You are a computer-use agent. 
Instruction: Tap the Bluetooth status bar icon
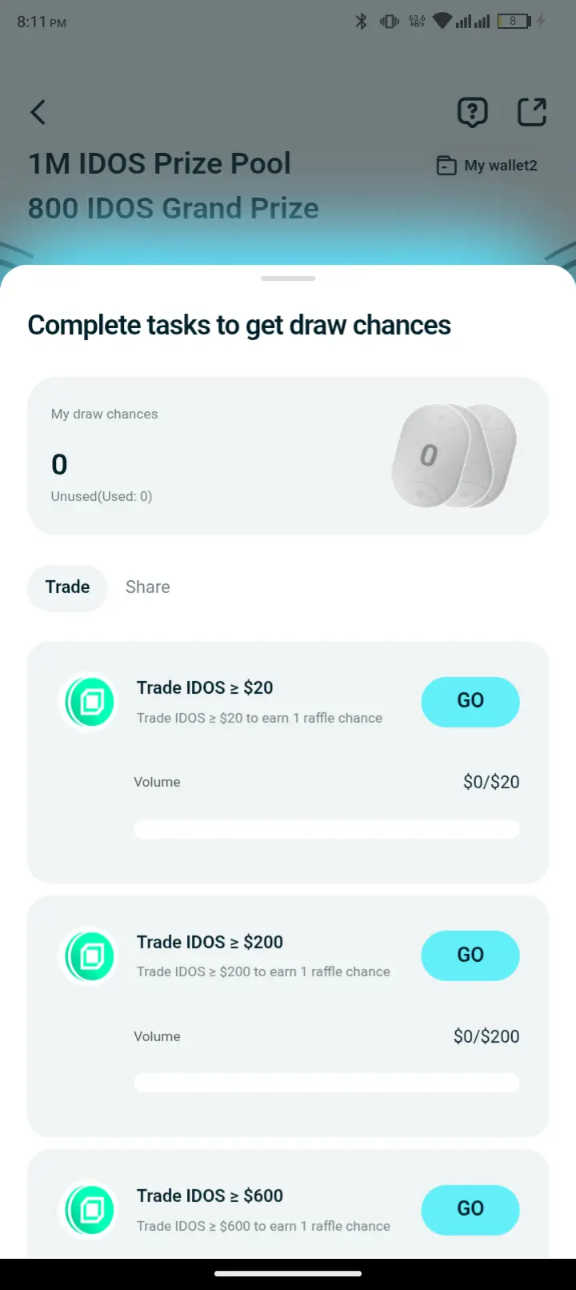tap(361, 22)
